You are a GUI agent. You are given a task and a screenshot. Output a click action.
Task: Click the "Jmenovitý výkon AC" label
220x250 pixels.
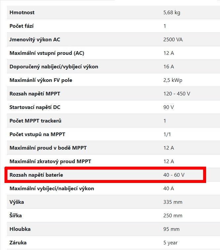[x=35, y=40]
